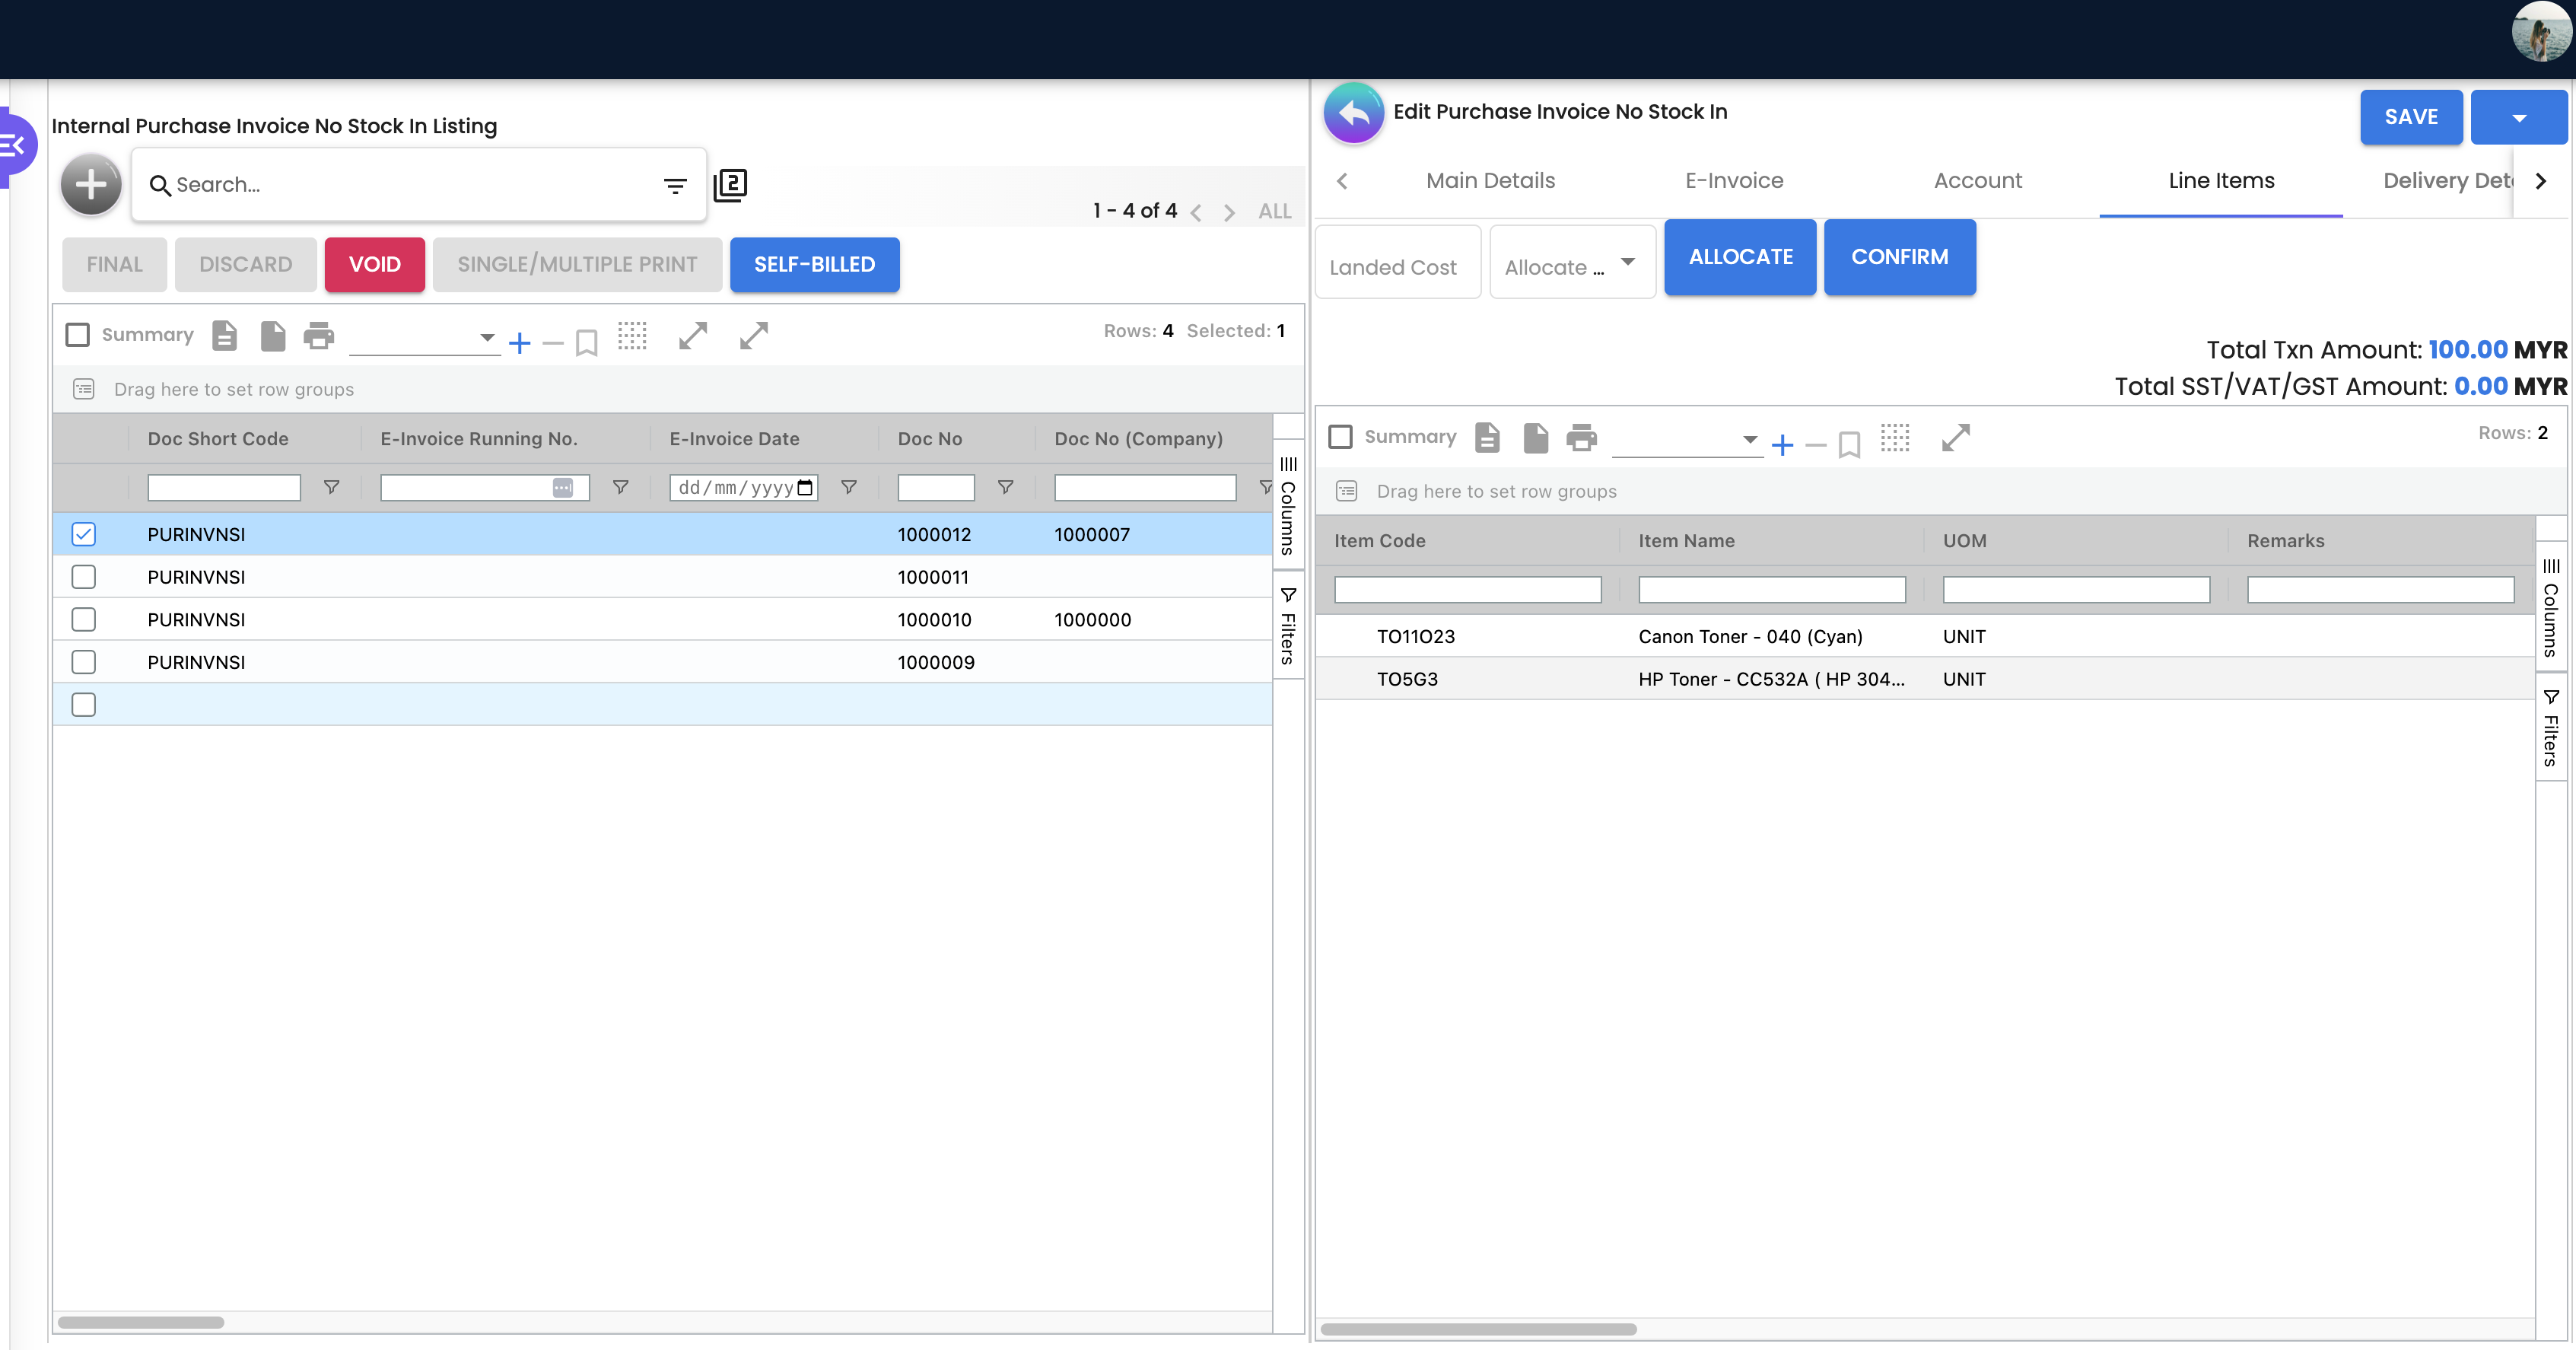Click the ALLOCATE button

click(1740, 257)
